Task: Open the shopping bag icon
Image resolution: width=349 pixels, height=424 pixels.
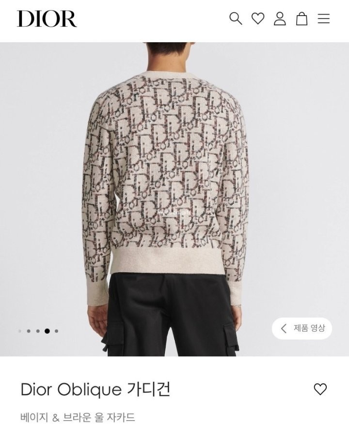Action: click(301, 18)
